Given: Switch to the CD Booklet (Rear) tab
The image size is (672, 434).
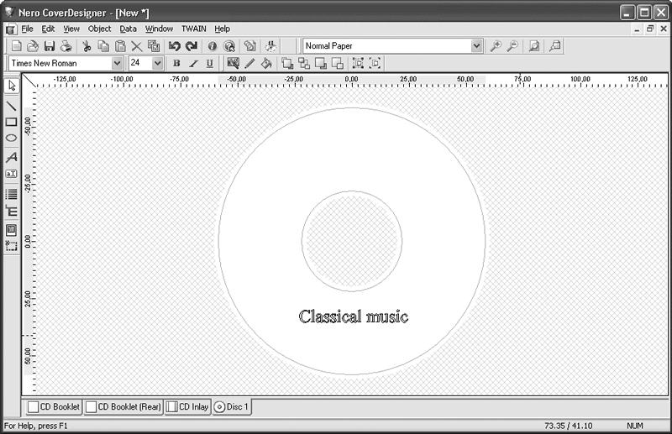Looking at the screenshot, I should click(123, 407).
